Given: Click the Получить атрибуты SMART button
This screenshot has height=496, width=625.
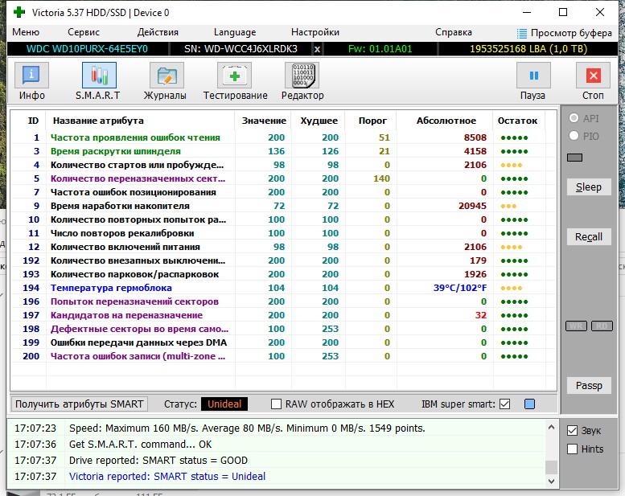Looking at the screenshot, I should click(x=79, y=404).
